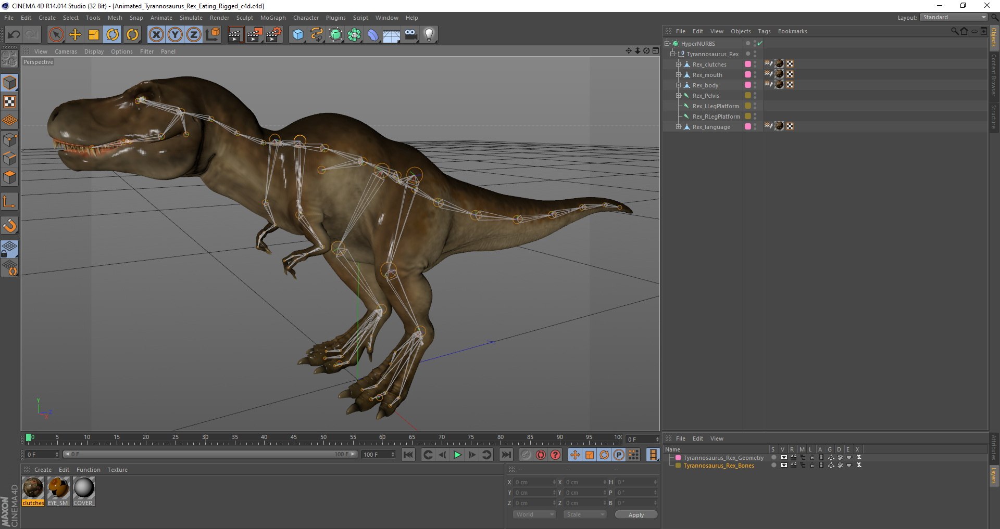Open the viewport Cameras menu

point(66,51)
